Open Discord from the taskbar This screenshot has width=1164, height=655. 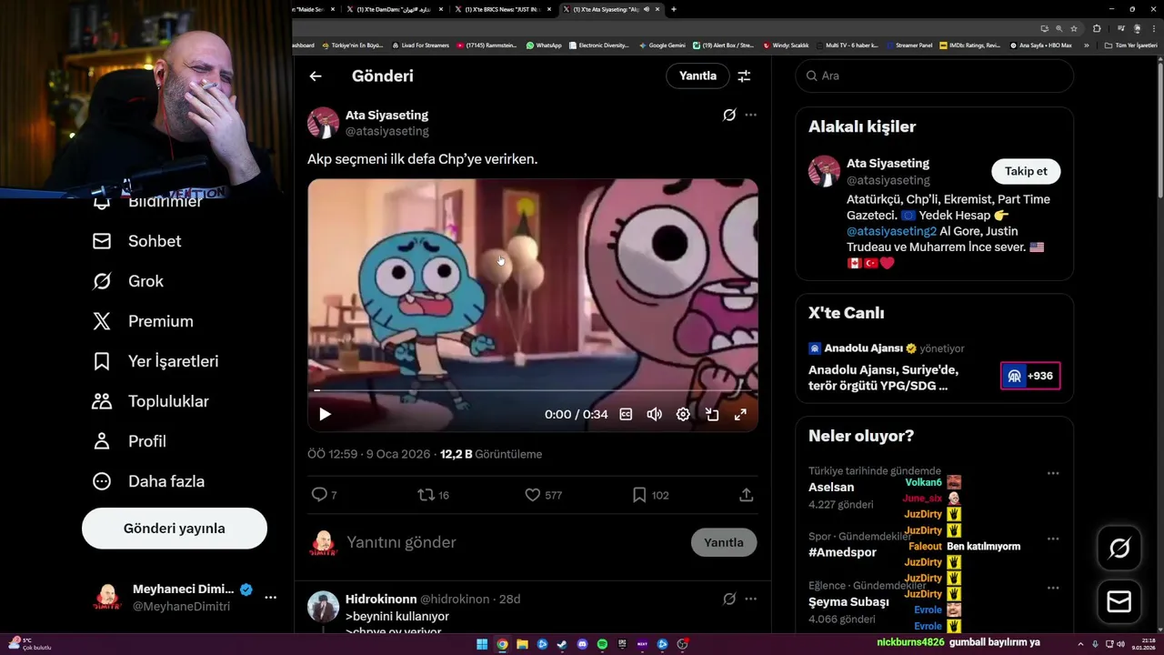click(x=582, y=644)
